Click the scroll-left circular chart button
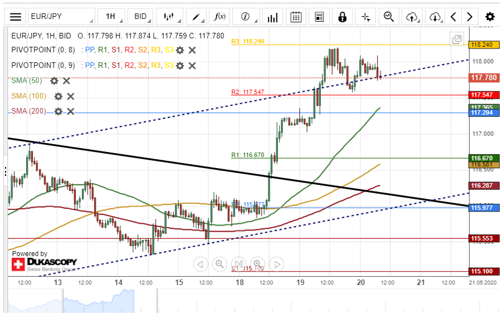 (x=201, y=264)
